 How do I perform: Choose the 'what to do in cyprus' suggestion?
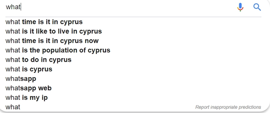tap(133, 60)
